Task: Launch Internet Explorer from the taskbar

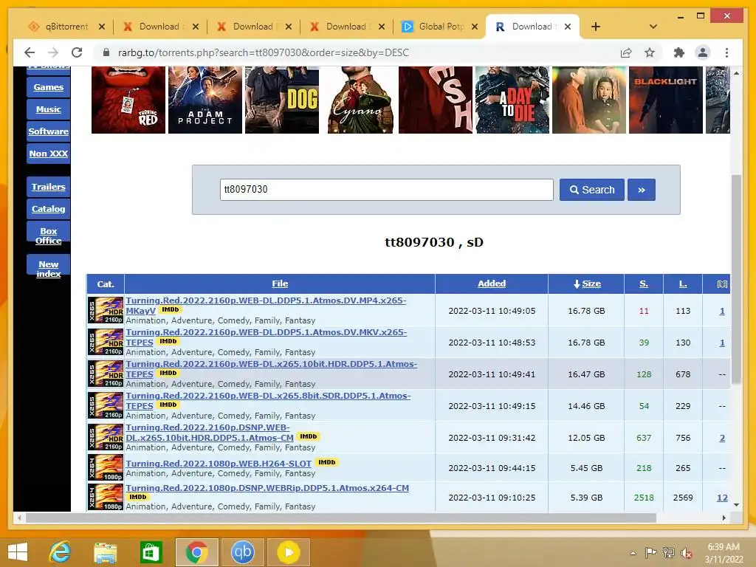Action: pyautogui.click(x=61, y=552)
